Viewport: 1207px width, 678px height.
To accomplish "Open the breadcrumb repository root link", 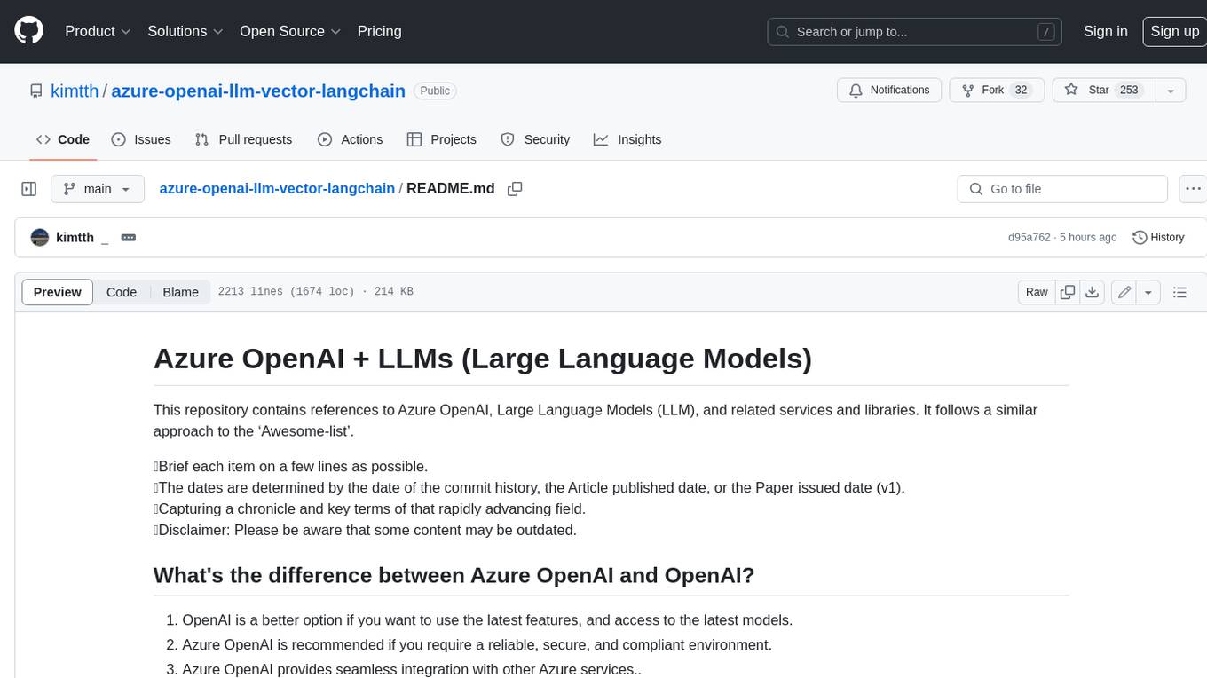I will point(277,188).
